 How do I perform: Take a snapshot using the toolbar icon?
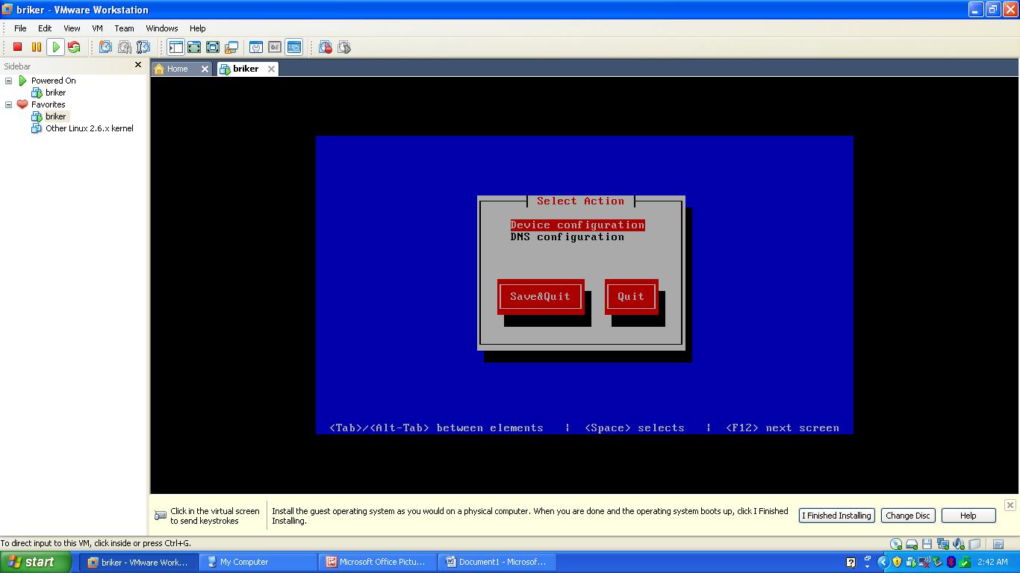[x=105, y=47]
